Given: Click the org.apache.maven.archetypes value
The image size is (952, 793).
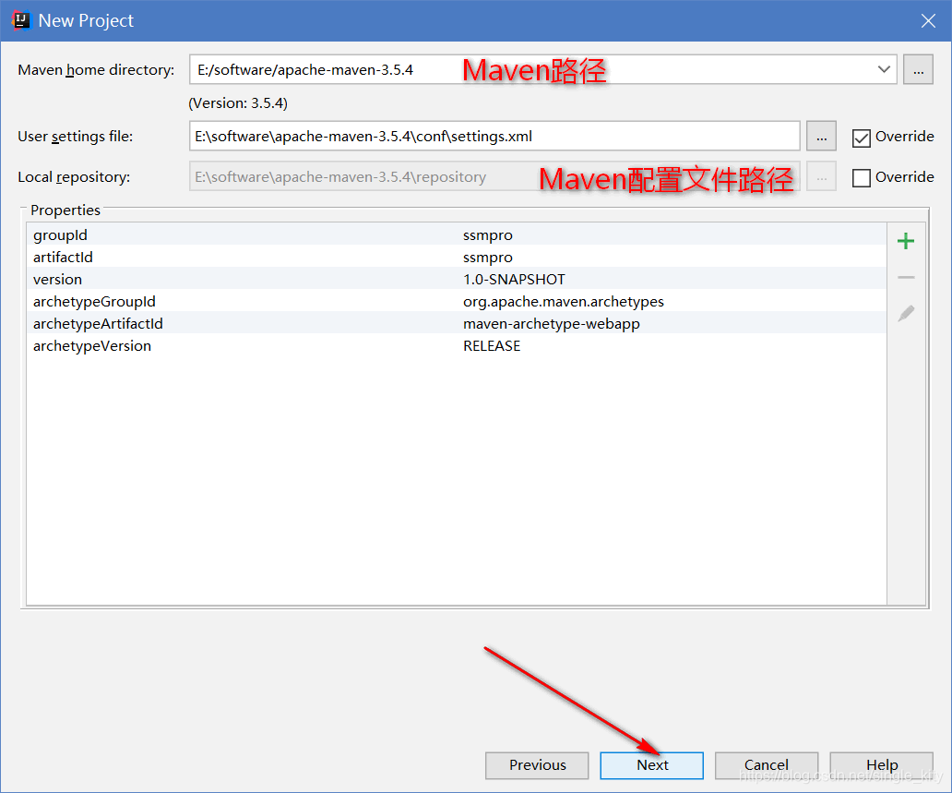Looking at the screenshot, I should (564, 302).
